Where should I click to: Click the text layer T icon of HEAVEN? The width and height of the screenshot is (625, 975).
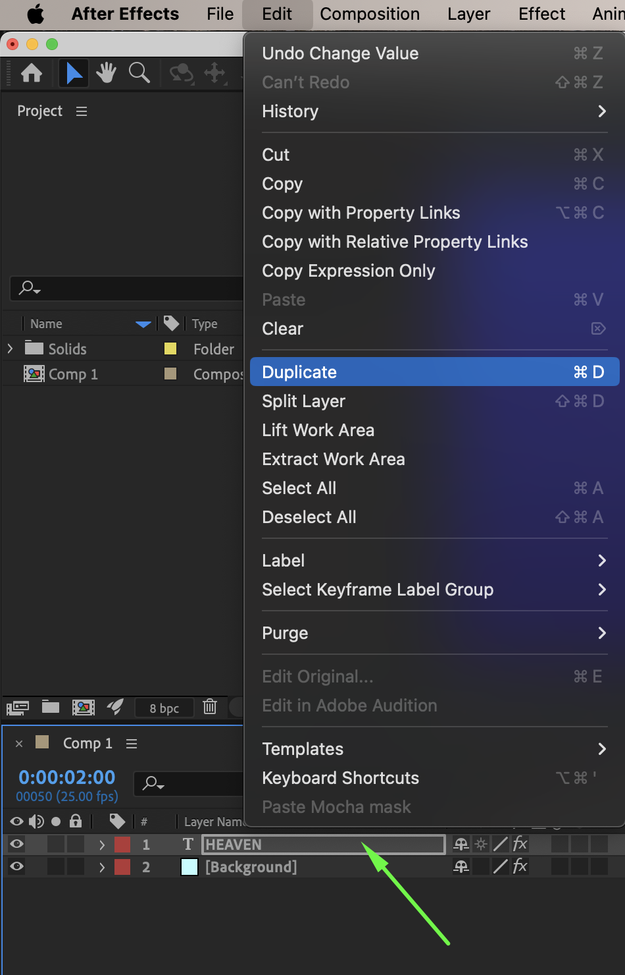click(x=188, y=845)
